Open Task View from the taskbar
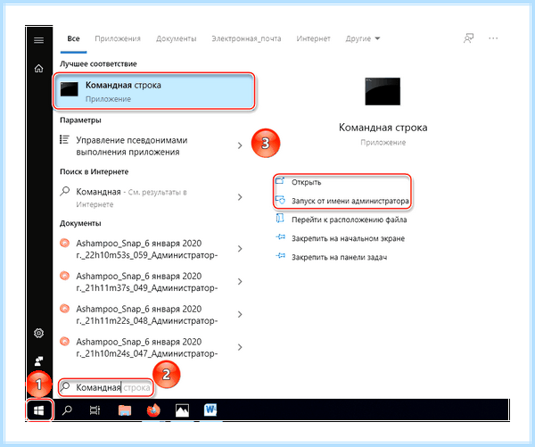The height and width of the screenshot is (447, 535). pyautogui.click(x=95, y=410)
